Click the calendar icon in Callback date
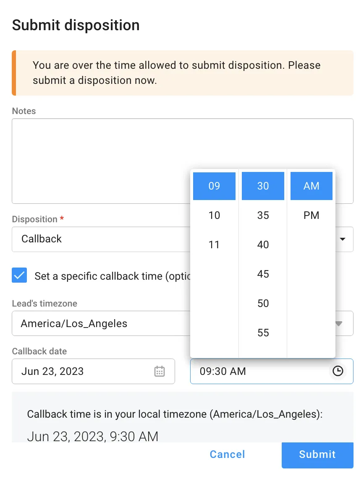 tap(160, 371)
